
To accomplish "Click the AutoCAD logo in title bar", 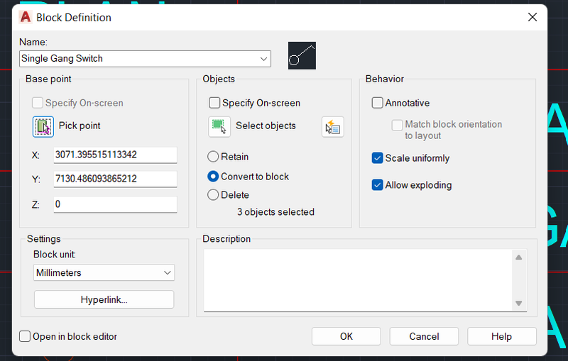I will (26, 17).
